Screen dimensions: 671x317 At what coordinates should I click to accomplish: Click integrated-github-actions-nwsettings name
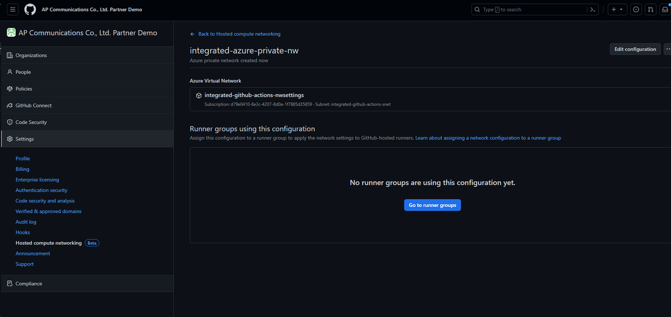(254, 96)
